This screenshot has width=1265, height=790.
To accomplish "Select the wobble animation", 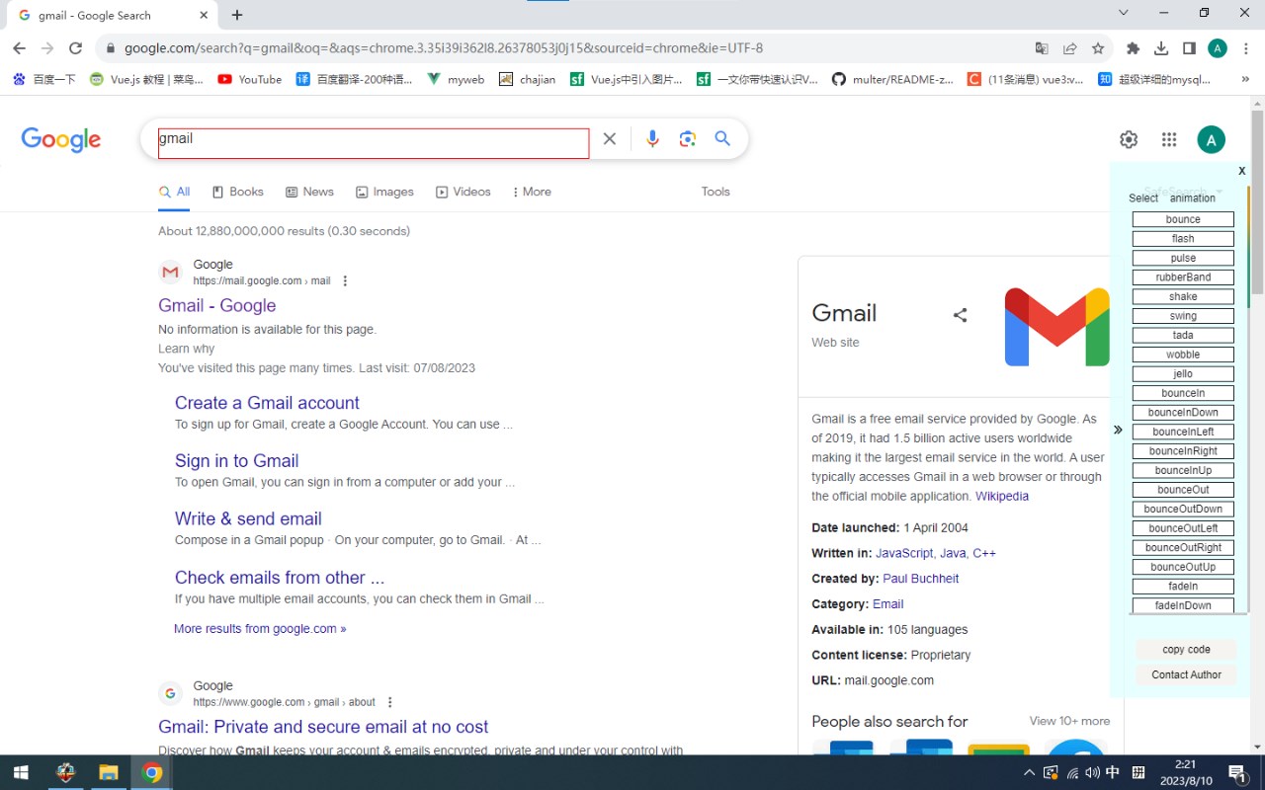I will [1183, 354].
